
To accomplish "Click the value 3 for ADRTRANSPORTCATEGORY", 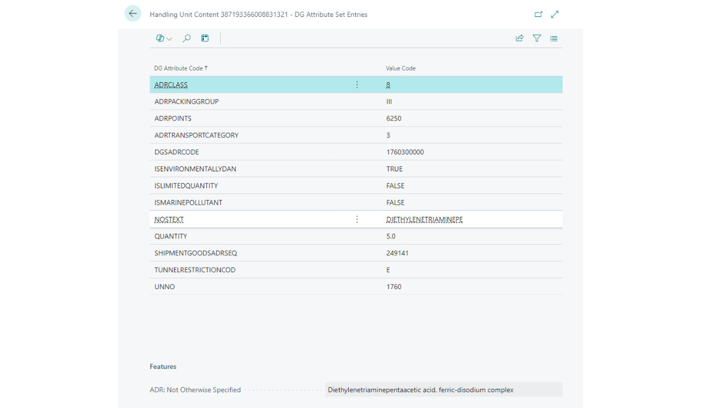I will tap(388, 135).
